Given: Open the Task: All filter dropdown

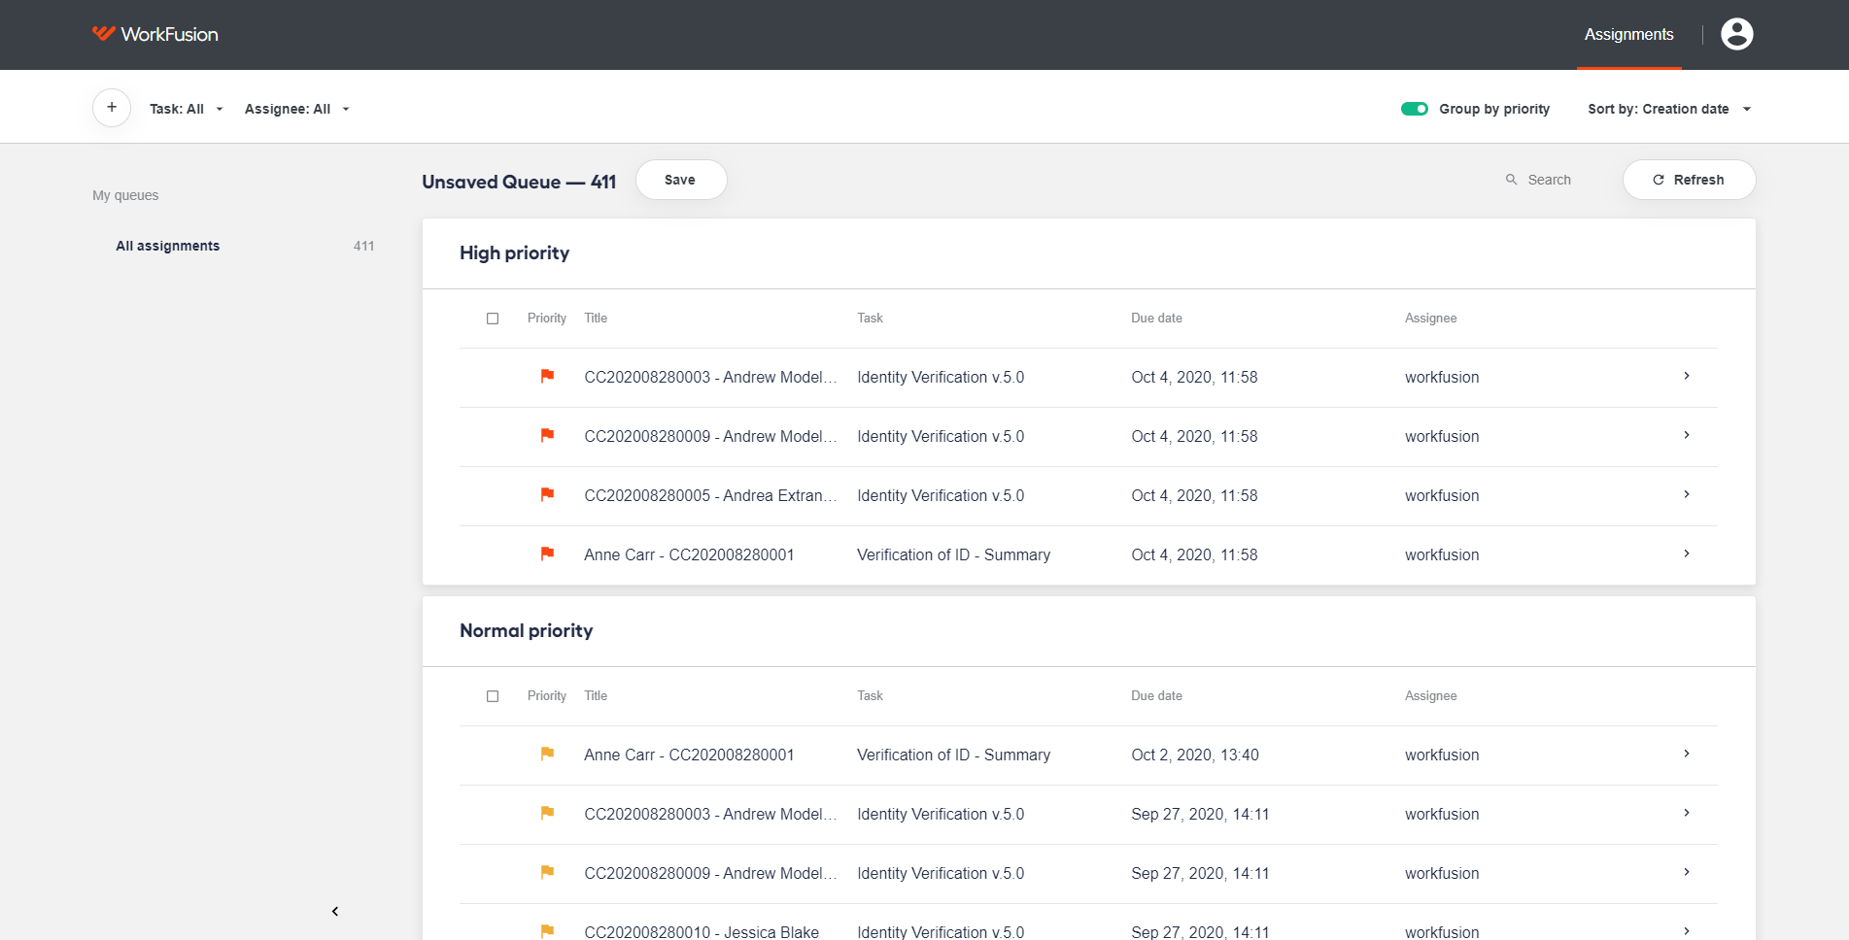Looking at the screenshot, I should pos(187,109).
